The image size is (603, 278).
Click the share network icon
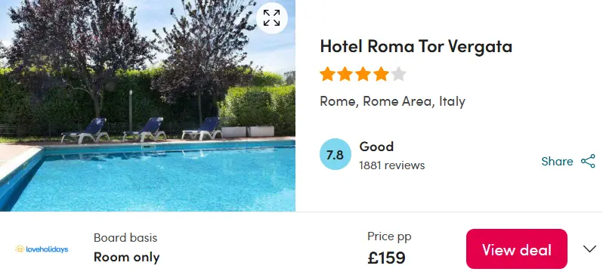click(588, 161)
